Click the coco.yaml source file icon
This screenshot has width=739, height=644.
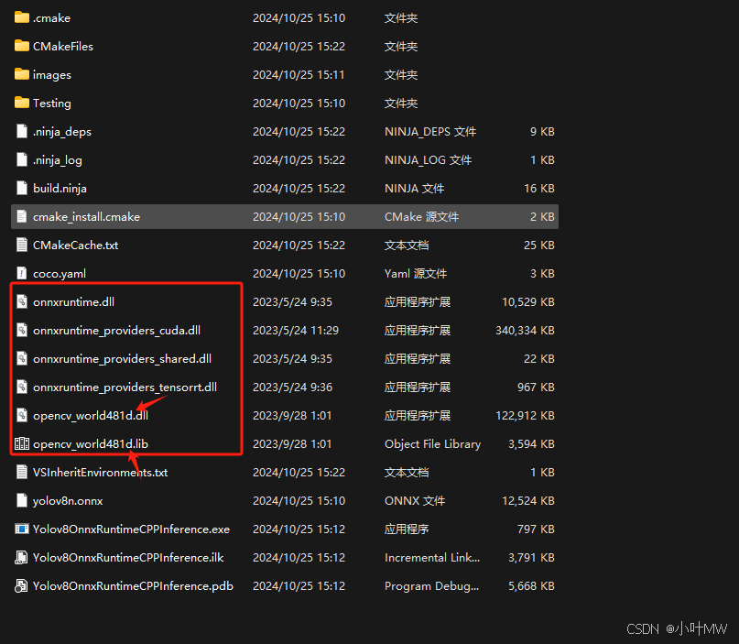point(22,273)
